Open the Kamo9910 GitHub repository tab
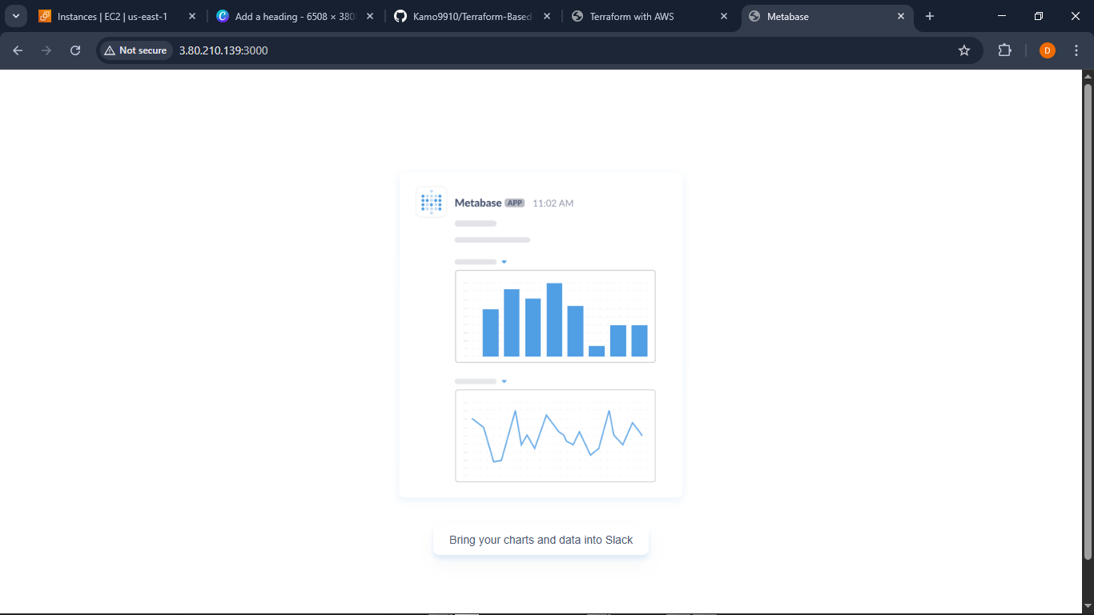1094x615 pixels. coord(471,16)
